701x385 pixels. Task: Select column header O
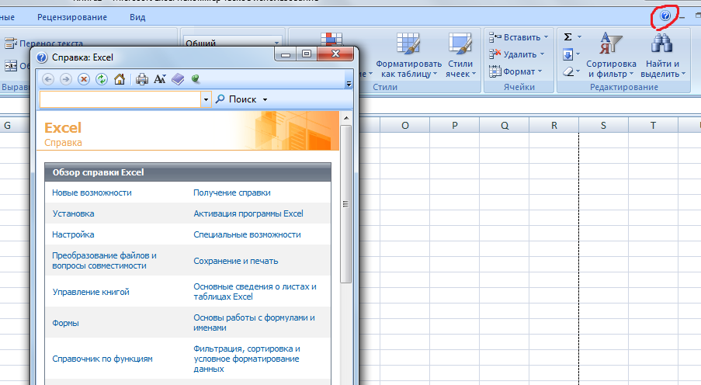click(405, 125)
